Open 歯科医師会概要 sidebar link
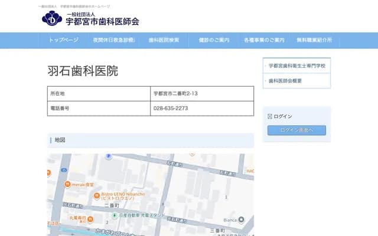Viewport: 378px width, 236px height. click(x=296, y=81)
